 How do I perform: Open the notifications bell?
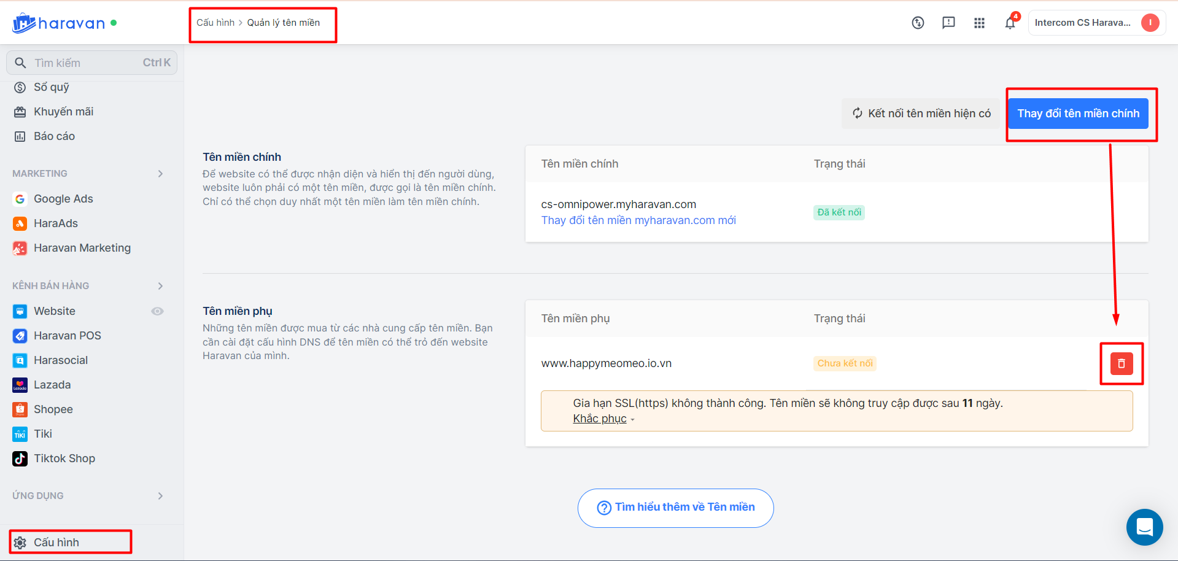tap(1010, 23)
